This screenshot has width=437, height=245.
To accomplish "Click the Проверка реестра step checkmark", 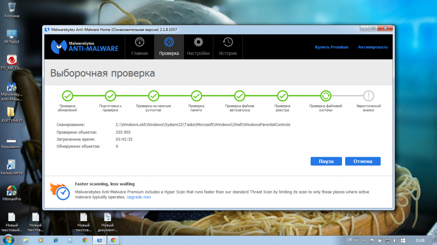I will pos(283,96).
